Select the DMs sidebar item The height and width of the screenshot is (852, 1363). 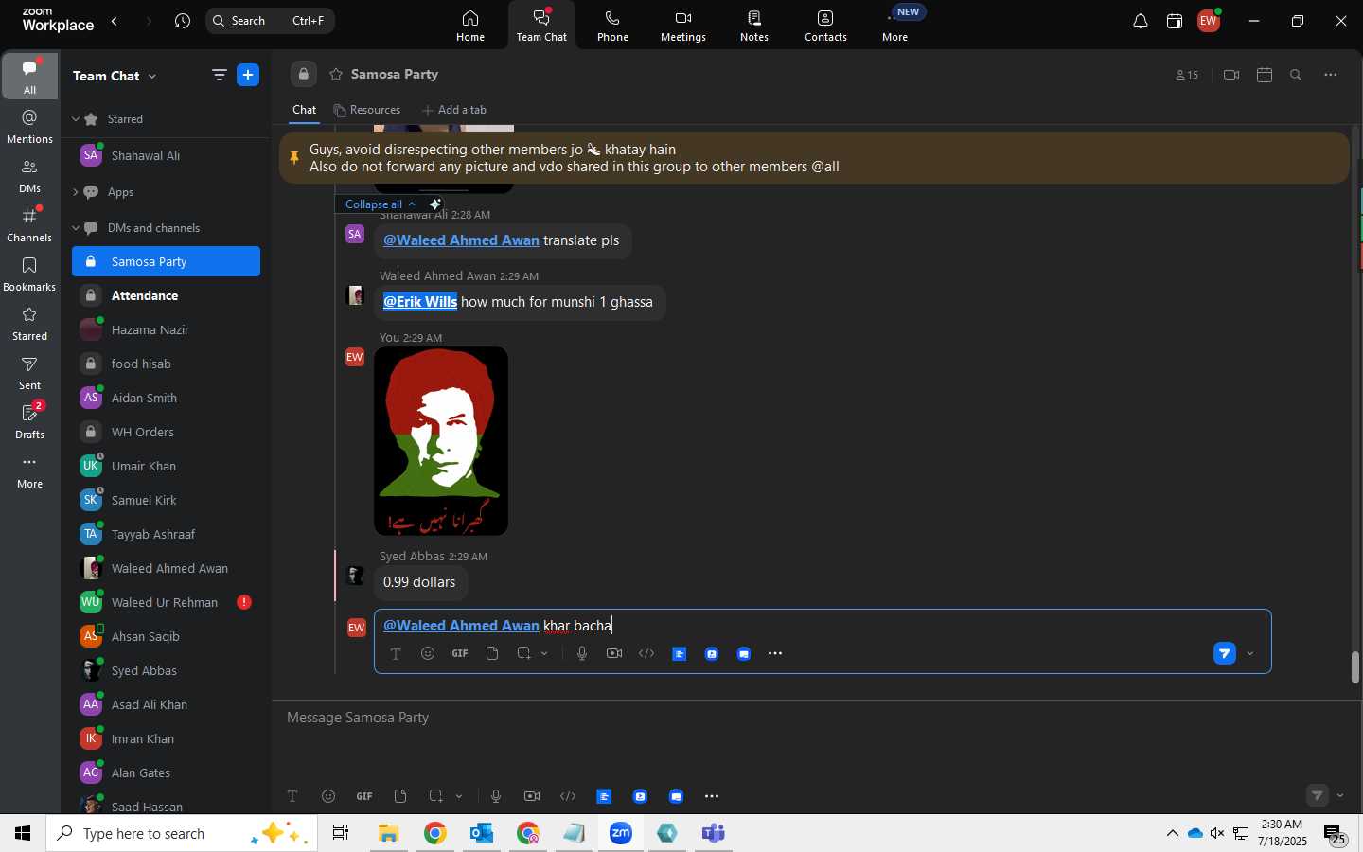pyautogui.click(x=29, y=176)
